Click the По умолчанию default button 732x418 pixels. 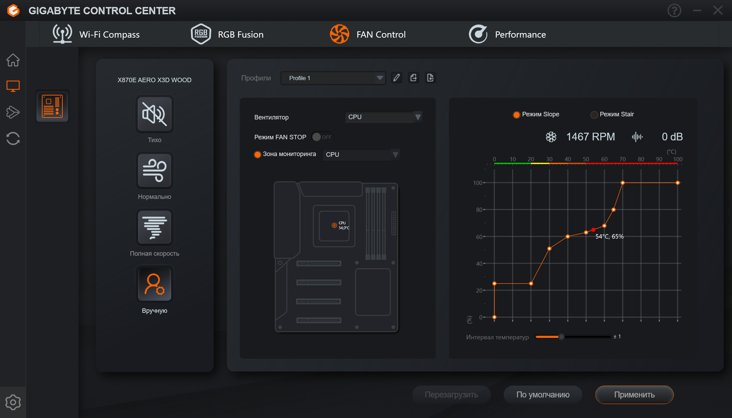point(543,395)
